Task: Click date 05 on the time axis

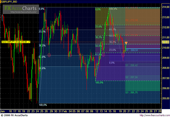Action: tap(74, 111)
